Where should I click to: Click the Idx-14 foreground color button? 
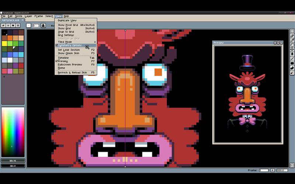(13, 160)
